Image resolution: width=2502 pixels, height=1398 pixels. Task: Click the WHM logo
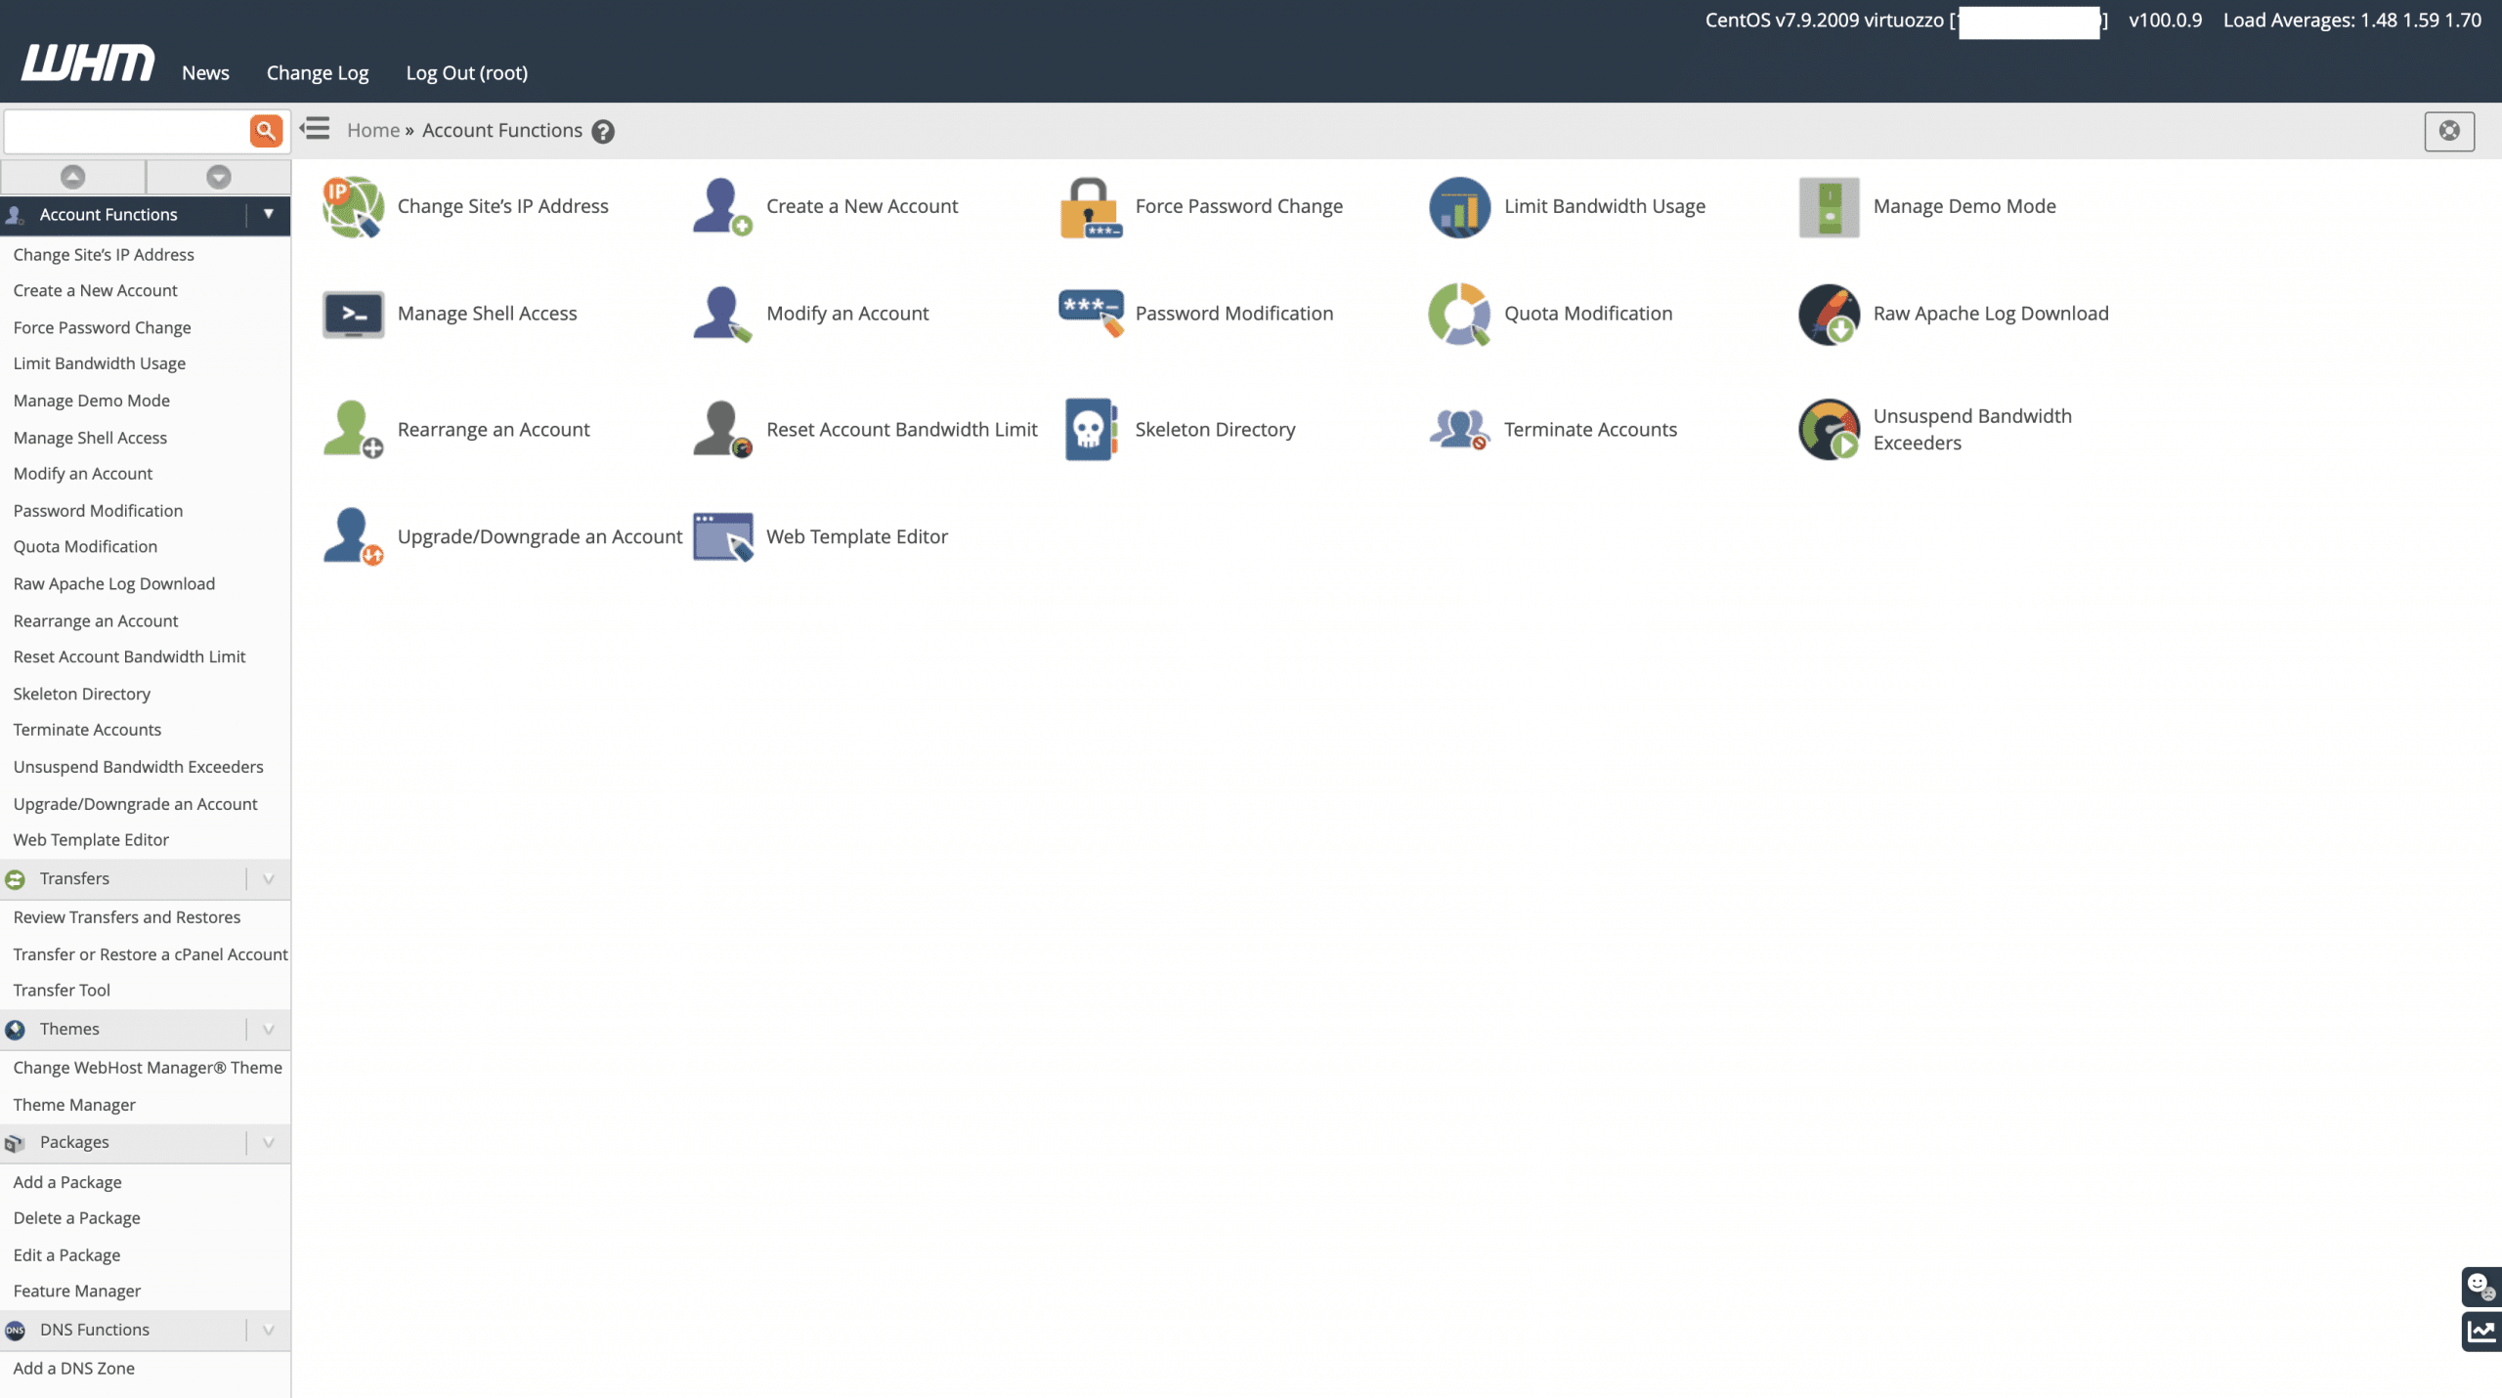88,63
